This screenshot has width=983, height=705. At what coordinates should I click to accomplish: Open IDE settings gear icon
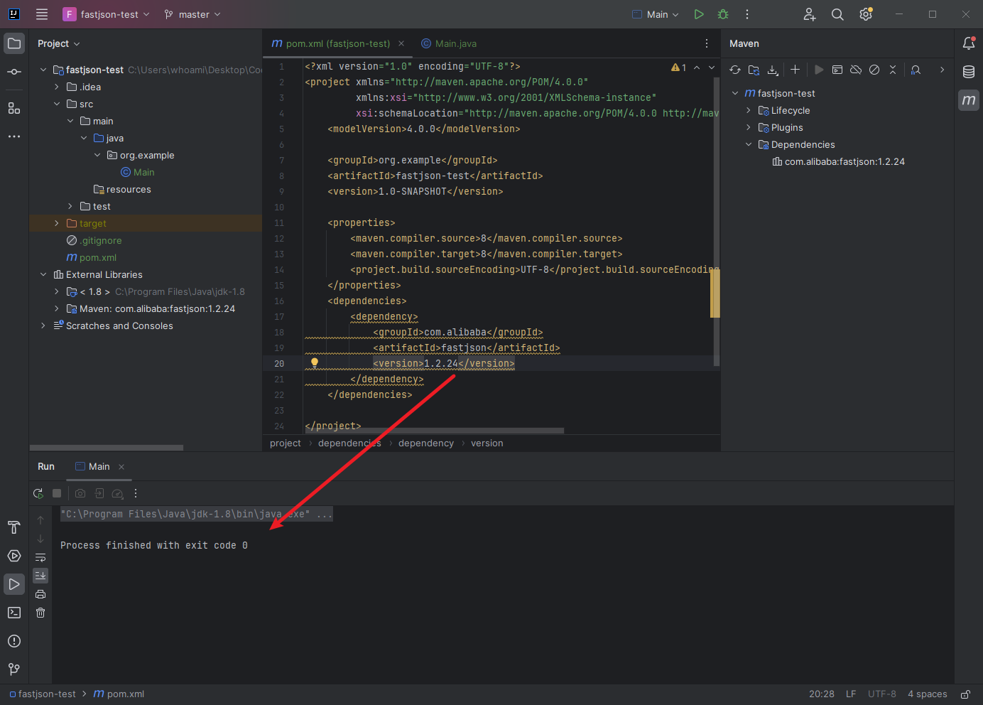(866, 14)
